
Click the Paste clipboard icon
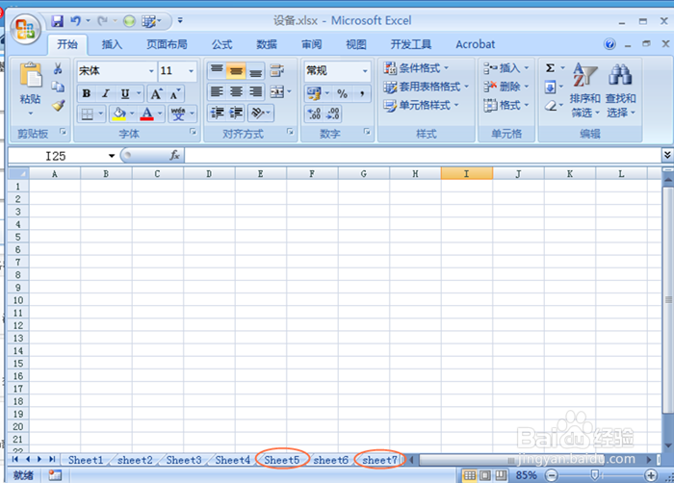click(31, 74)
